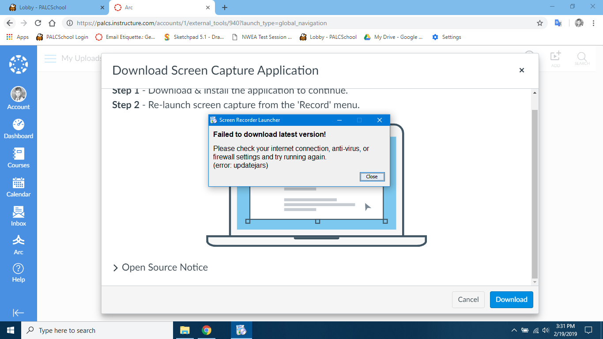Close Screen Recorder Launcher window with X
This screenshot has height=339, width=603.
380,120
